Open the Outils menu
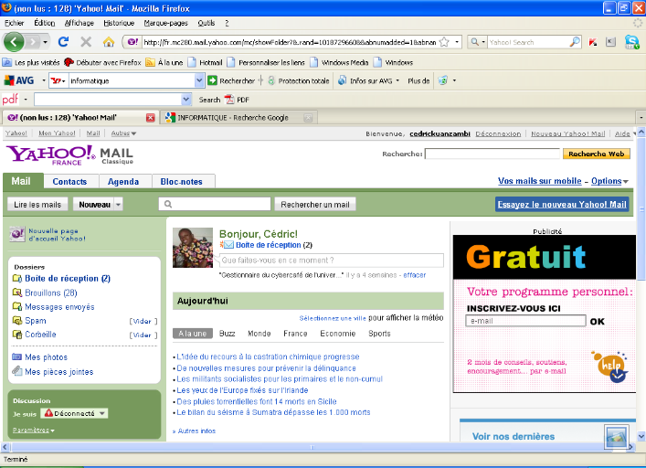 (206, 23)
